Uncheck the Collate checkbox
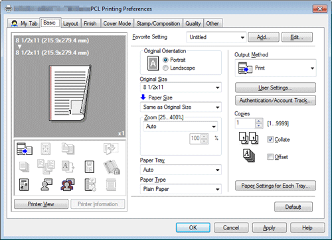332x240 pixels. [270, 139]
